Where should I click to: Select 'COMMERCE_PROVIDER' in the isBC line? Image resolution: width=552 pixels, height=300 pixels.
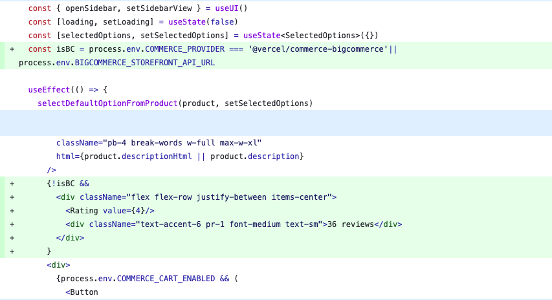(x=185, y=49)
